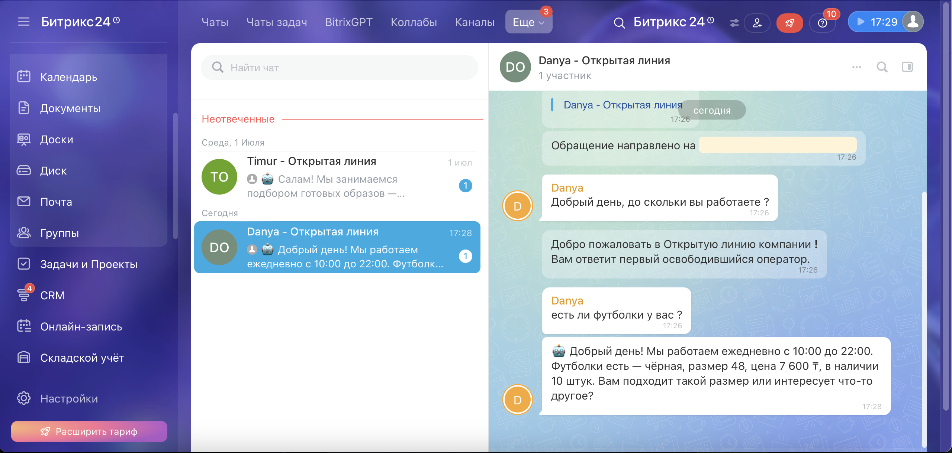Viewport: 952px width, 453px height.
Task: Select the Danya - Открытая линия chat row
Action: [337, 247]
